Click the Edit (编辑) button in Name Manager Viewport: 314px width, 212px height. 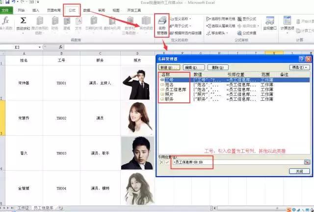(194, 67)
